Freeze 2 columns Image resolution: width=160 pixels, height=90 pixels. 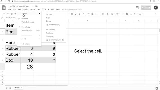click(x=54, y=36)
